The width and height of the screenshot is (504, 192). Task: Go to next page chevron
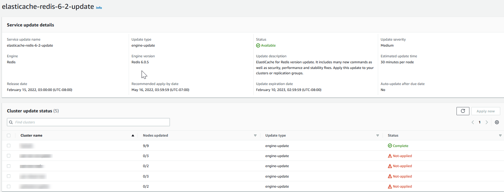tap(487, 122)
